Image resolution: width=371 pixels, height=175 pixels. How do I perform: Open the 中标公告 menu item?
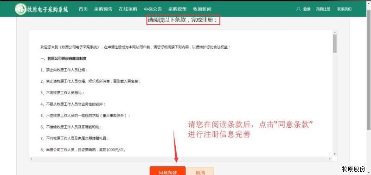(x=153, y=9)
